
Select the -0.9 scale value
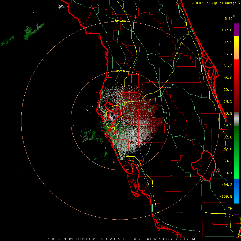point(228,114)
